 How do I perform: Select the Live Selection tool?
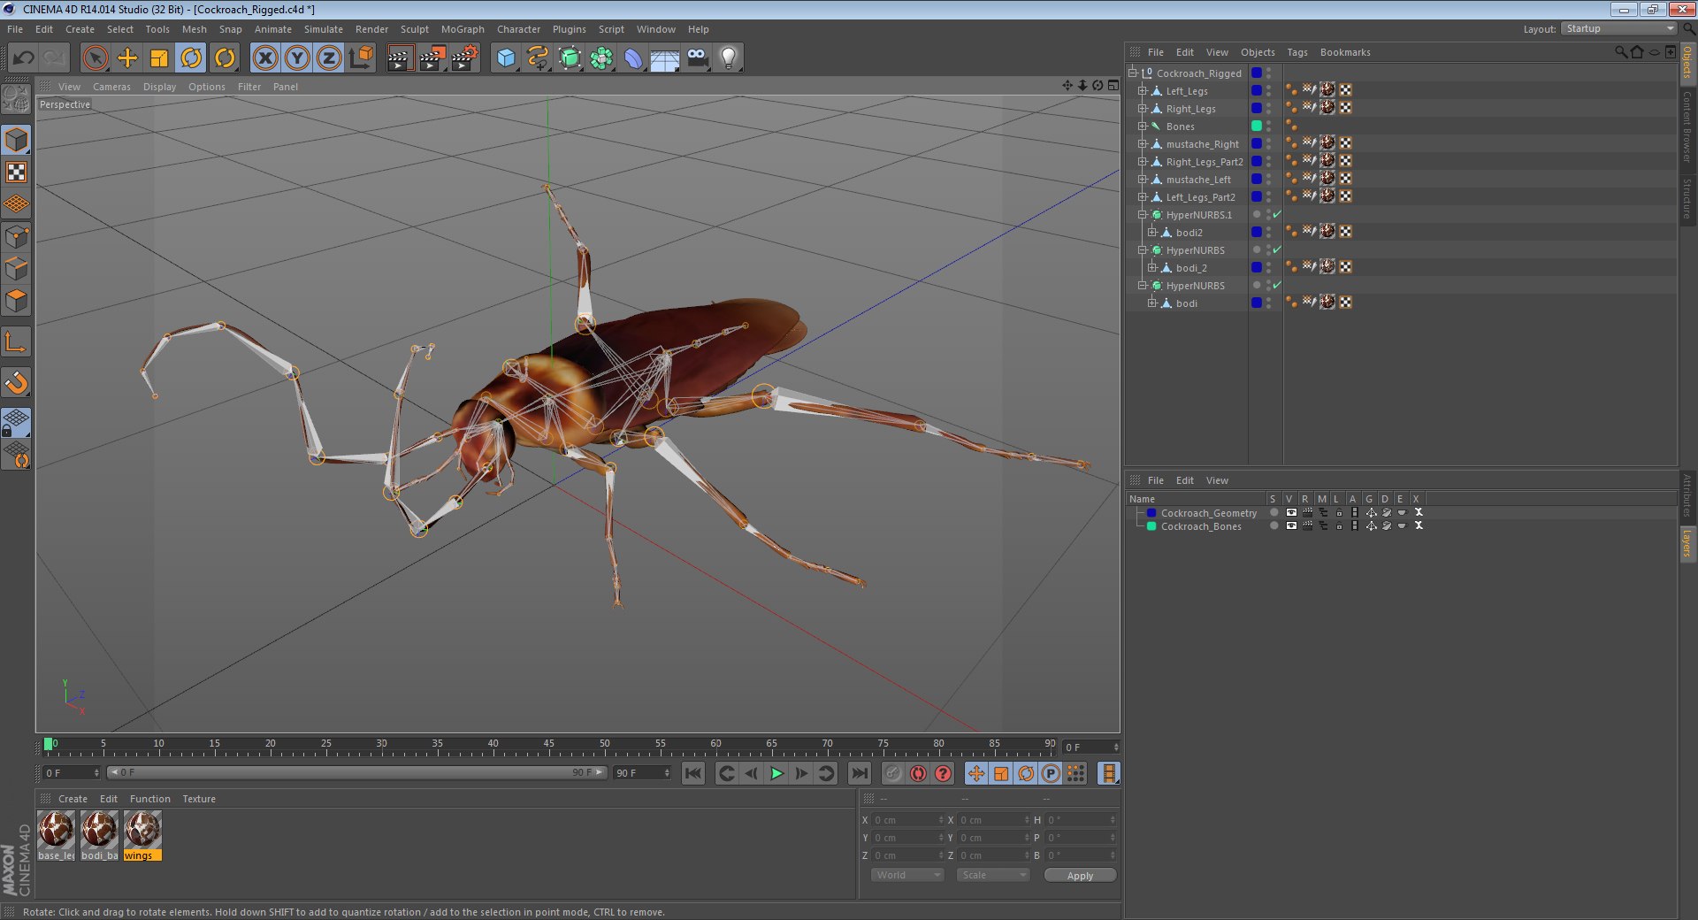(x=95, y=58)
